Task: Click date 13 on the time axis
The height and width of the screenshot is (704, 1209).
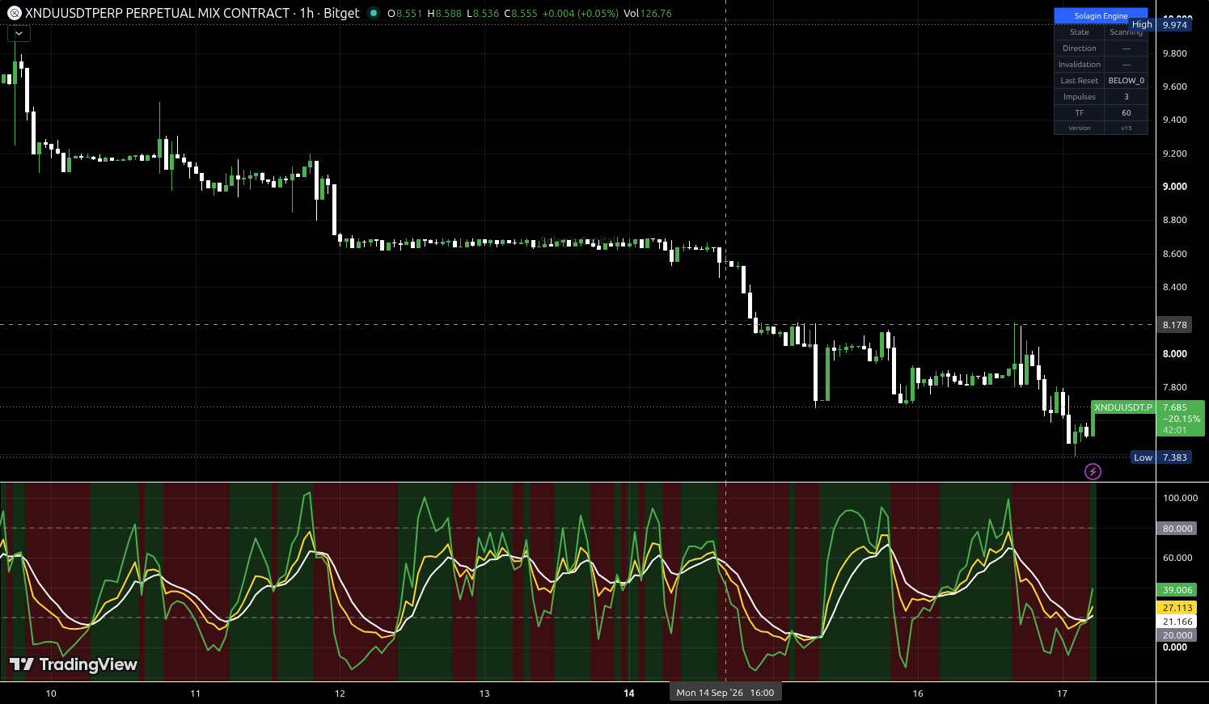Action: 484,693
